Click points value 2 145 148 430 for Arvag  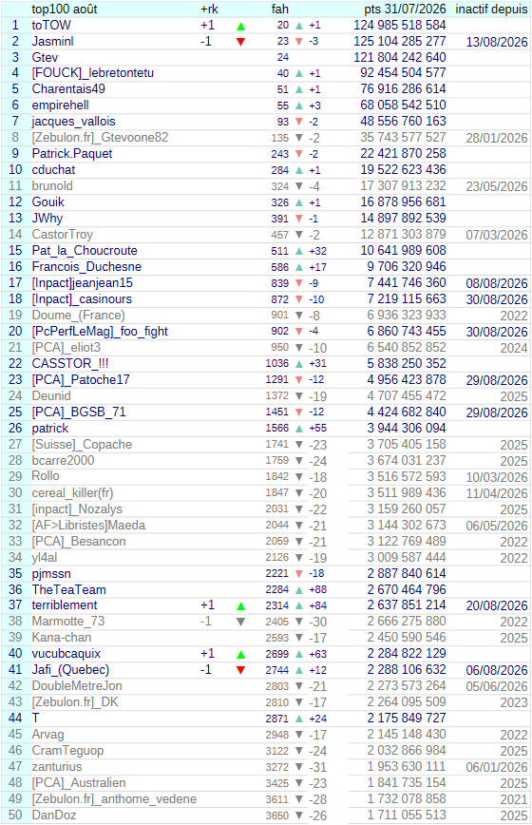(407, 735)
